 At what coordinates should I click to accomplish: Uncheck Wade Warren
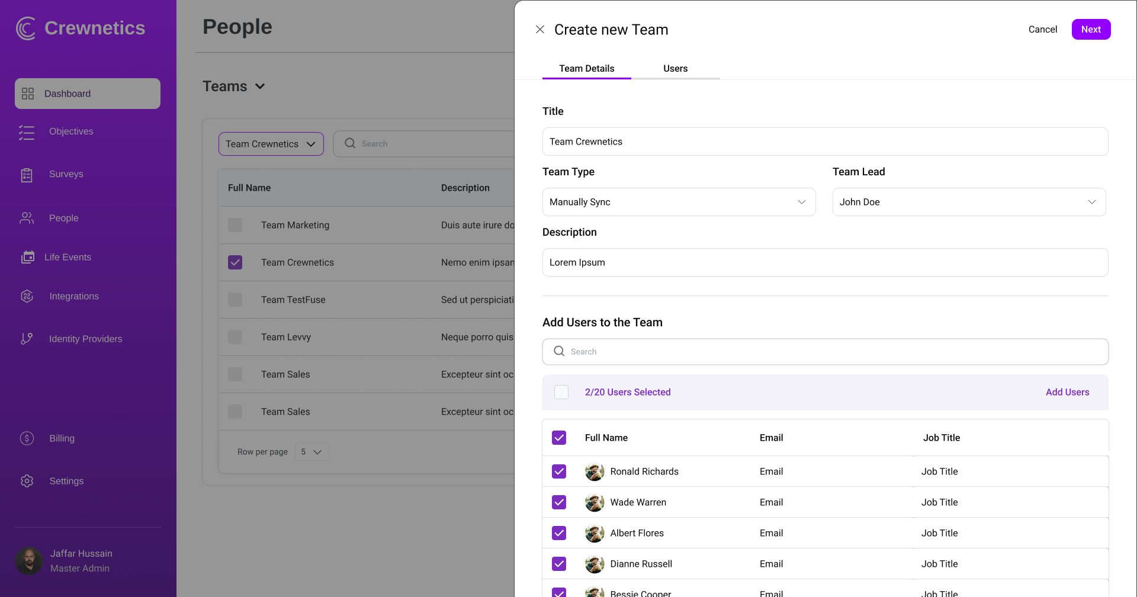[559, 502]
